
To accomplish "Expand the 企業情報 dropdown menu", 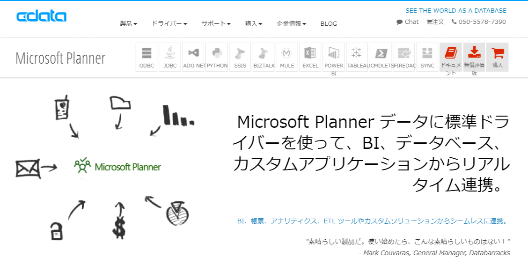I will 291,23.
